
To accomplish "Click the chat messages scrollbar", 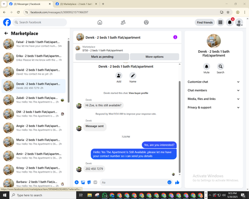I will tap(179, 127).
